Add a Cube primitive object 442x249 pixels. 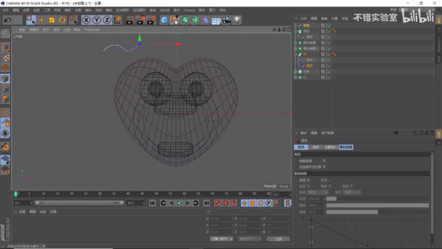[x=164, y=20]
